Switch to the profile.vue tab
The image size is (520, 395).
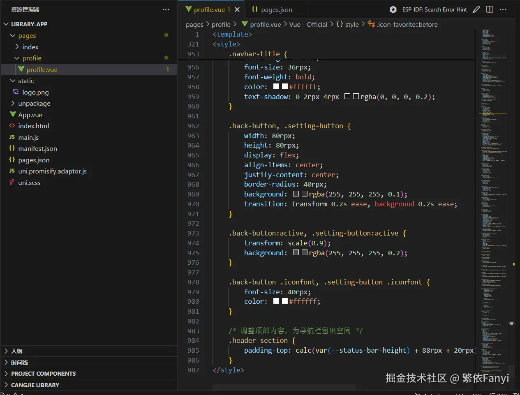tap(212, 9)
